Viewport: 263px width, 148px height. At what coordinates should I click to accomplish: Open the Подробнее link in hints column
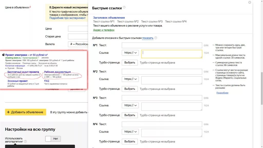tap(222, 93)
